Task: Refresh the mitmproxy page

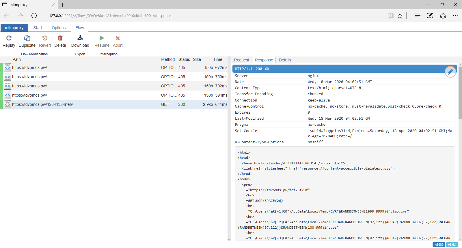Action: point(34,16)
